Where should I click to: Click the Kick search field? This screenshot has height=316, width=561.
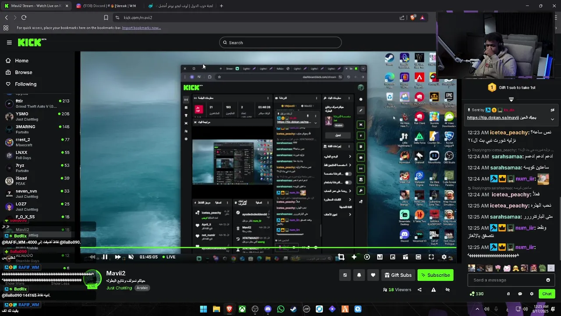pyautogui.click(x=280, y=43)
